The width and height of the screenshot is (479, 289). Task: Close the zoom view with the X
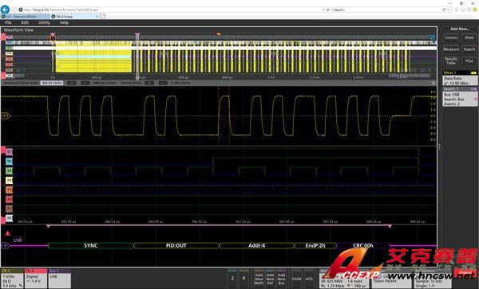tap(433, 83)
